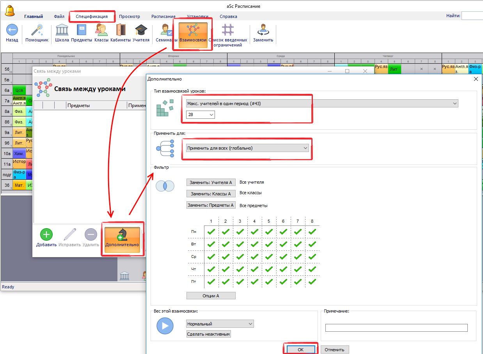
Task: Open the Просмотр ribbon tab
Action: (129, 16)
